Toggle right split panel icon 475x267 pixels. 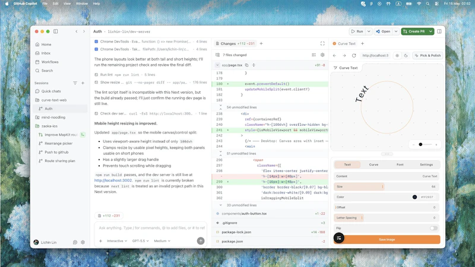(439, 31)
